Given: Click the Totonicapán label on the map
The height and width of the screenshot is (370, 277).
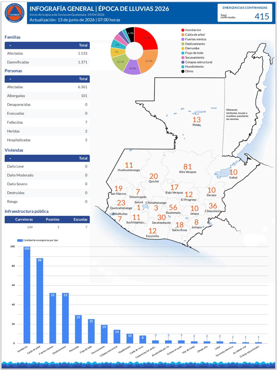Looking at the screenshot, I should point(138,197).
